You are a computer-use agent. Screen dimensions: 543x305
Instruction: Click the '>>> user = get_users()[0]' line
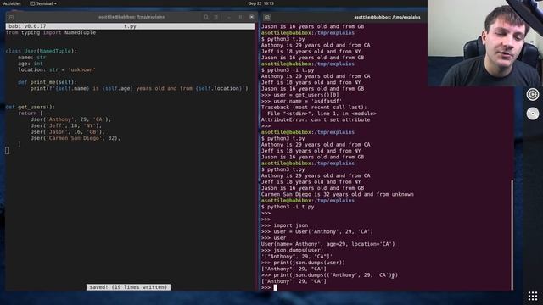tap(299, 95)
